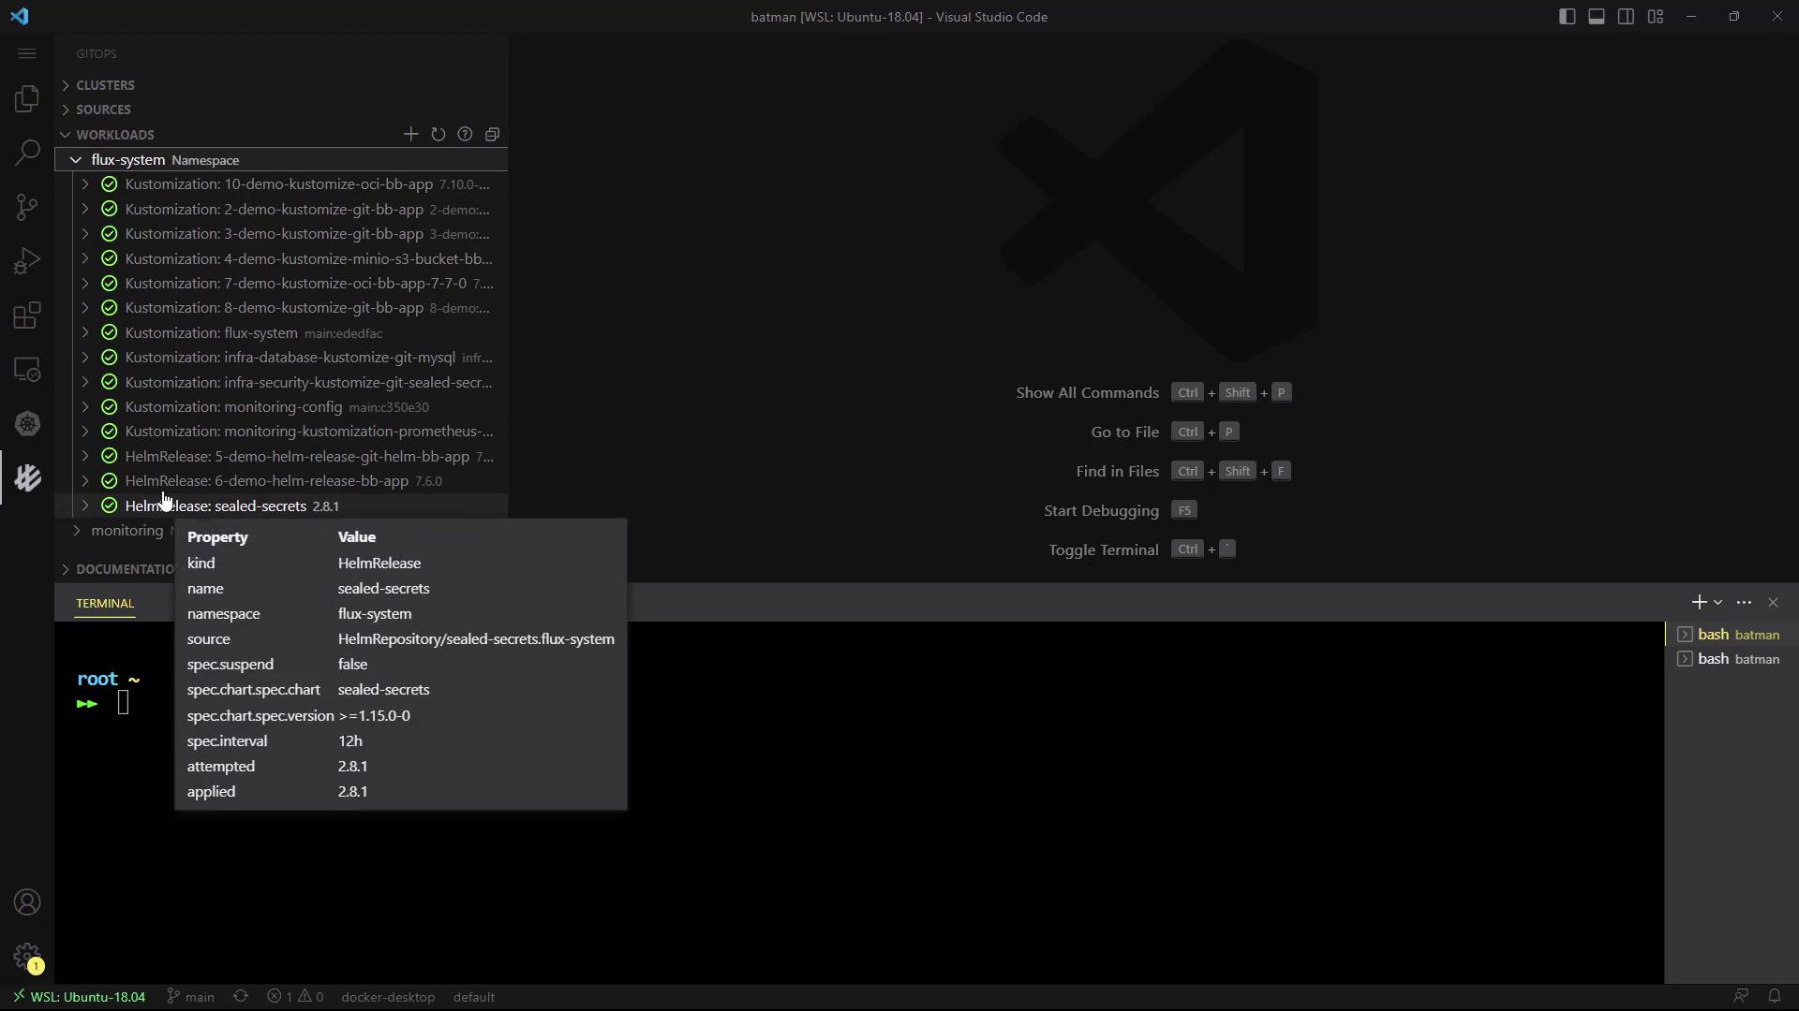Collapse the flux-system namespace
The image size is (1799, 1011).
[x=76, y=160]
